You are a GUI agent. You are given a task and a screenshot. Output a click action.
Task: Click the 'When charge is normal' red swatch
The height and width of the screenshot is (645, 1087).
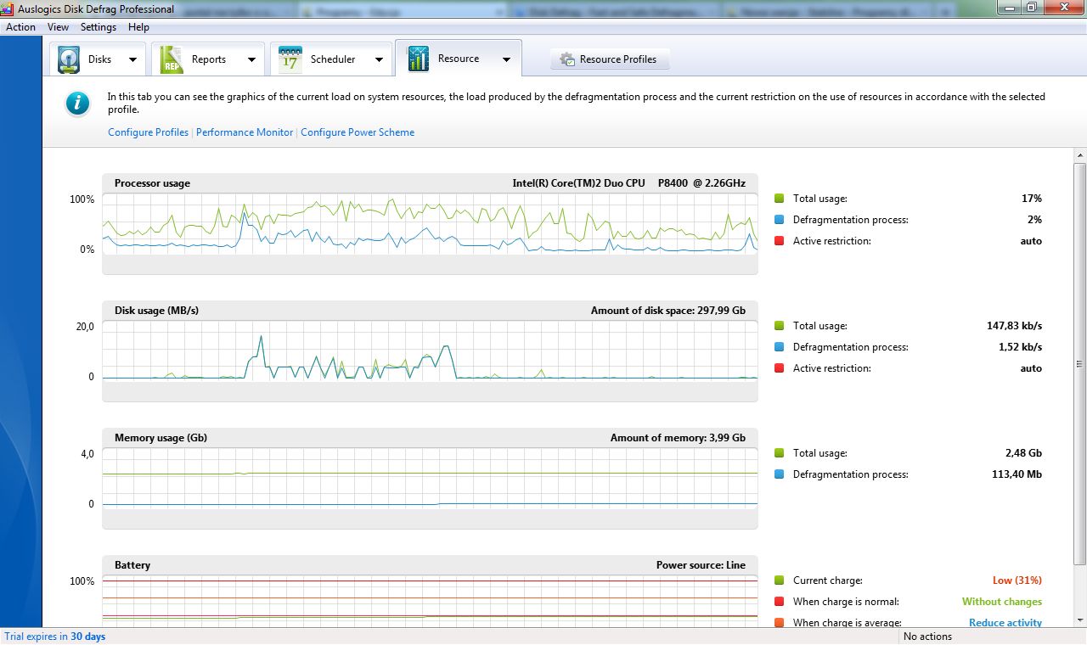click(779, 602)
